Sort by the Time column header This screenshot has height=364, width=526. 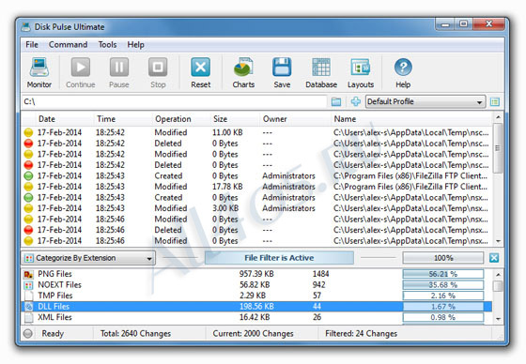[122, 119]
